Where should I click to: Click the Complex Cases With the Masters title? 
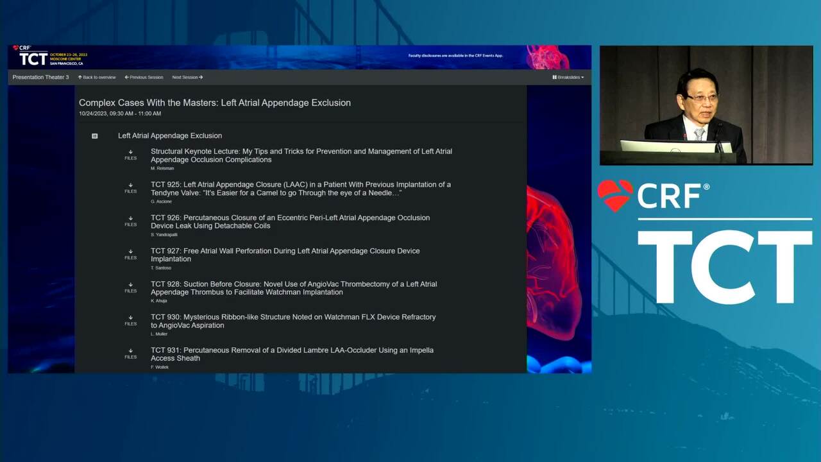tap(215, 103)
